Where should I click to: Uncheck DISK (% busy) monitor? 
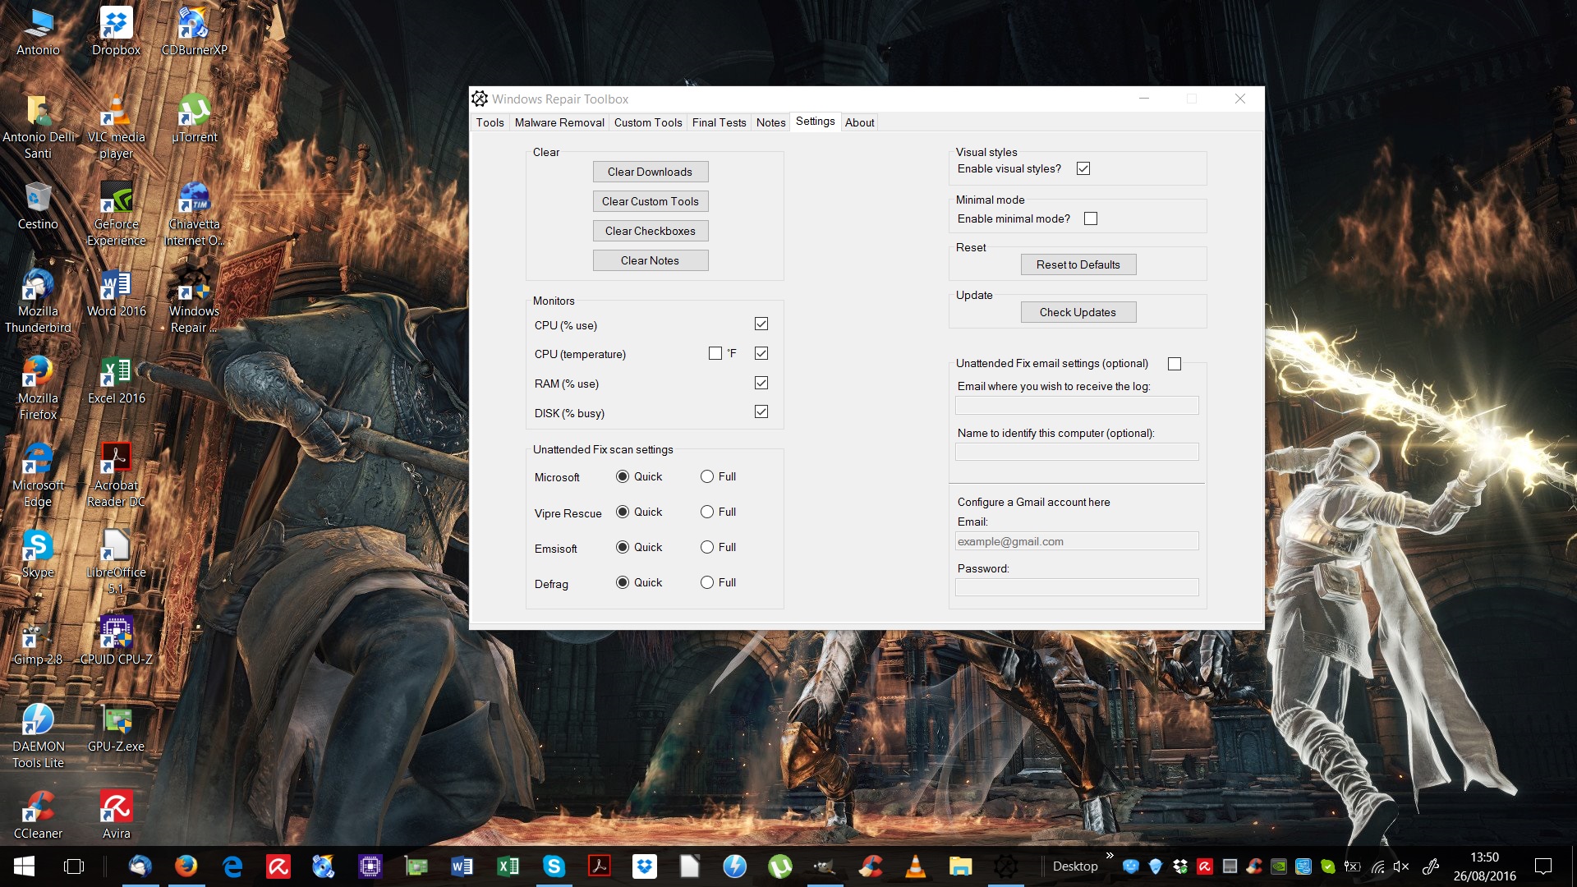tap(761, 411)
